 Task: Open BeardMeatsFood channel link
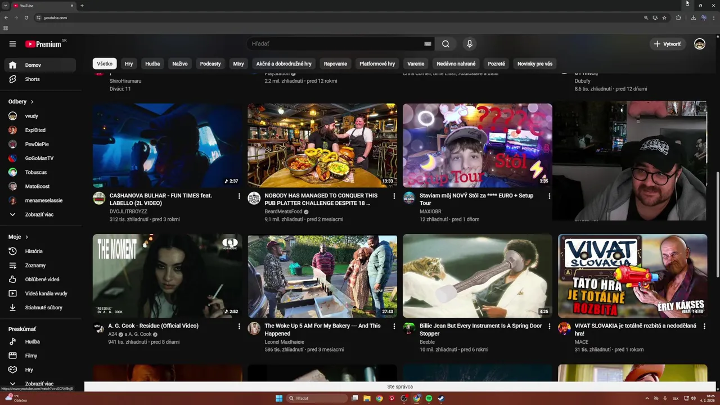tap(283, 212)
